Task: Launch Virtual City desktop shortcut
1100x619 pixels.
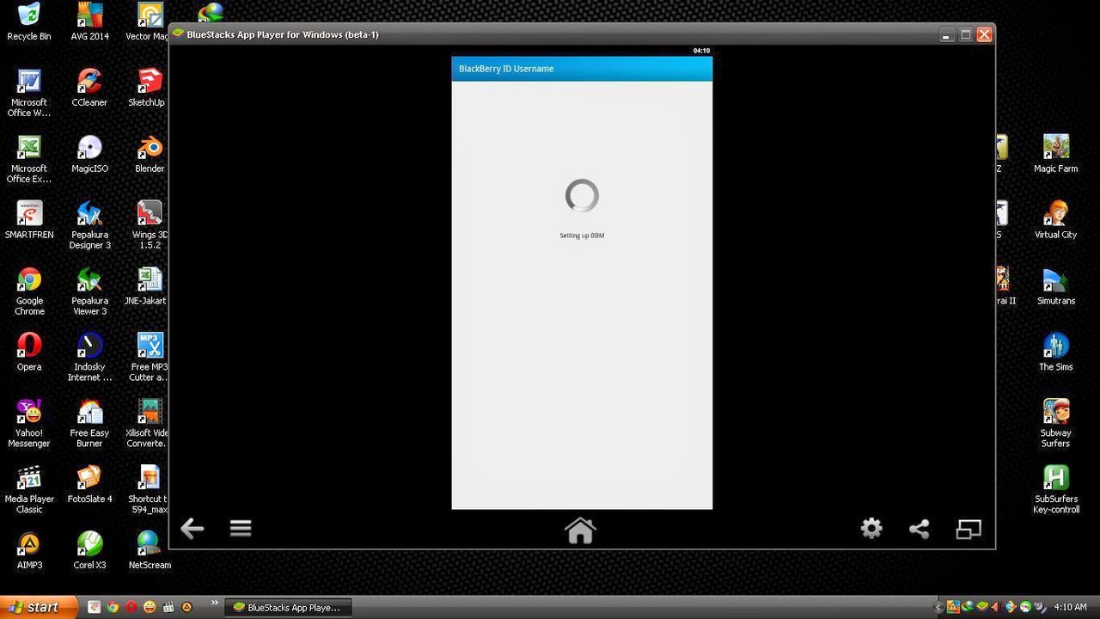Action: coord(1055,220)
